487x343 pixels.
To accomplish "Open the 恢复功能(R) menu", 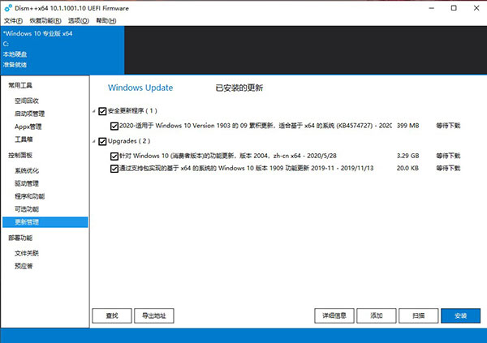I will (x=45, y=19).
